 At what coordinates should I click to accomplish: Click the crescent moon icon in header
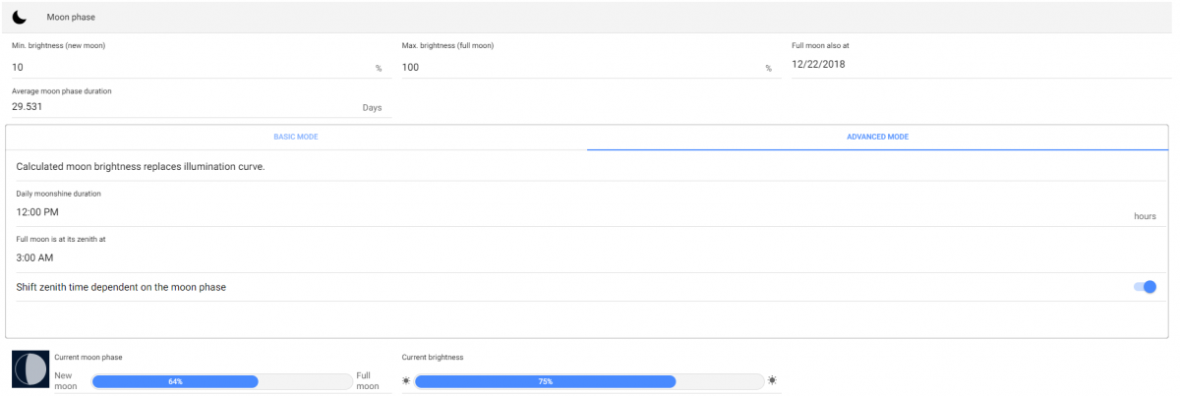19,18
